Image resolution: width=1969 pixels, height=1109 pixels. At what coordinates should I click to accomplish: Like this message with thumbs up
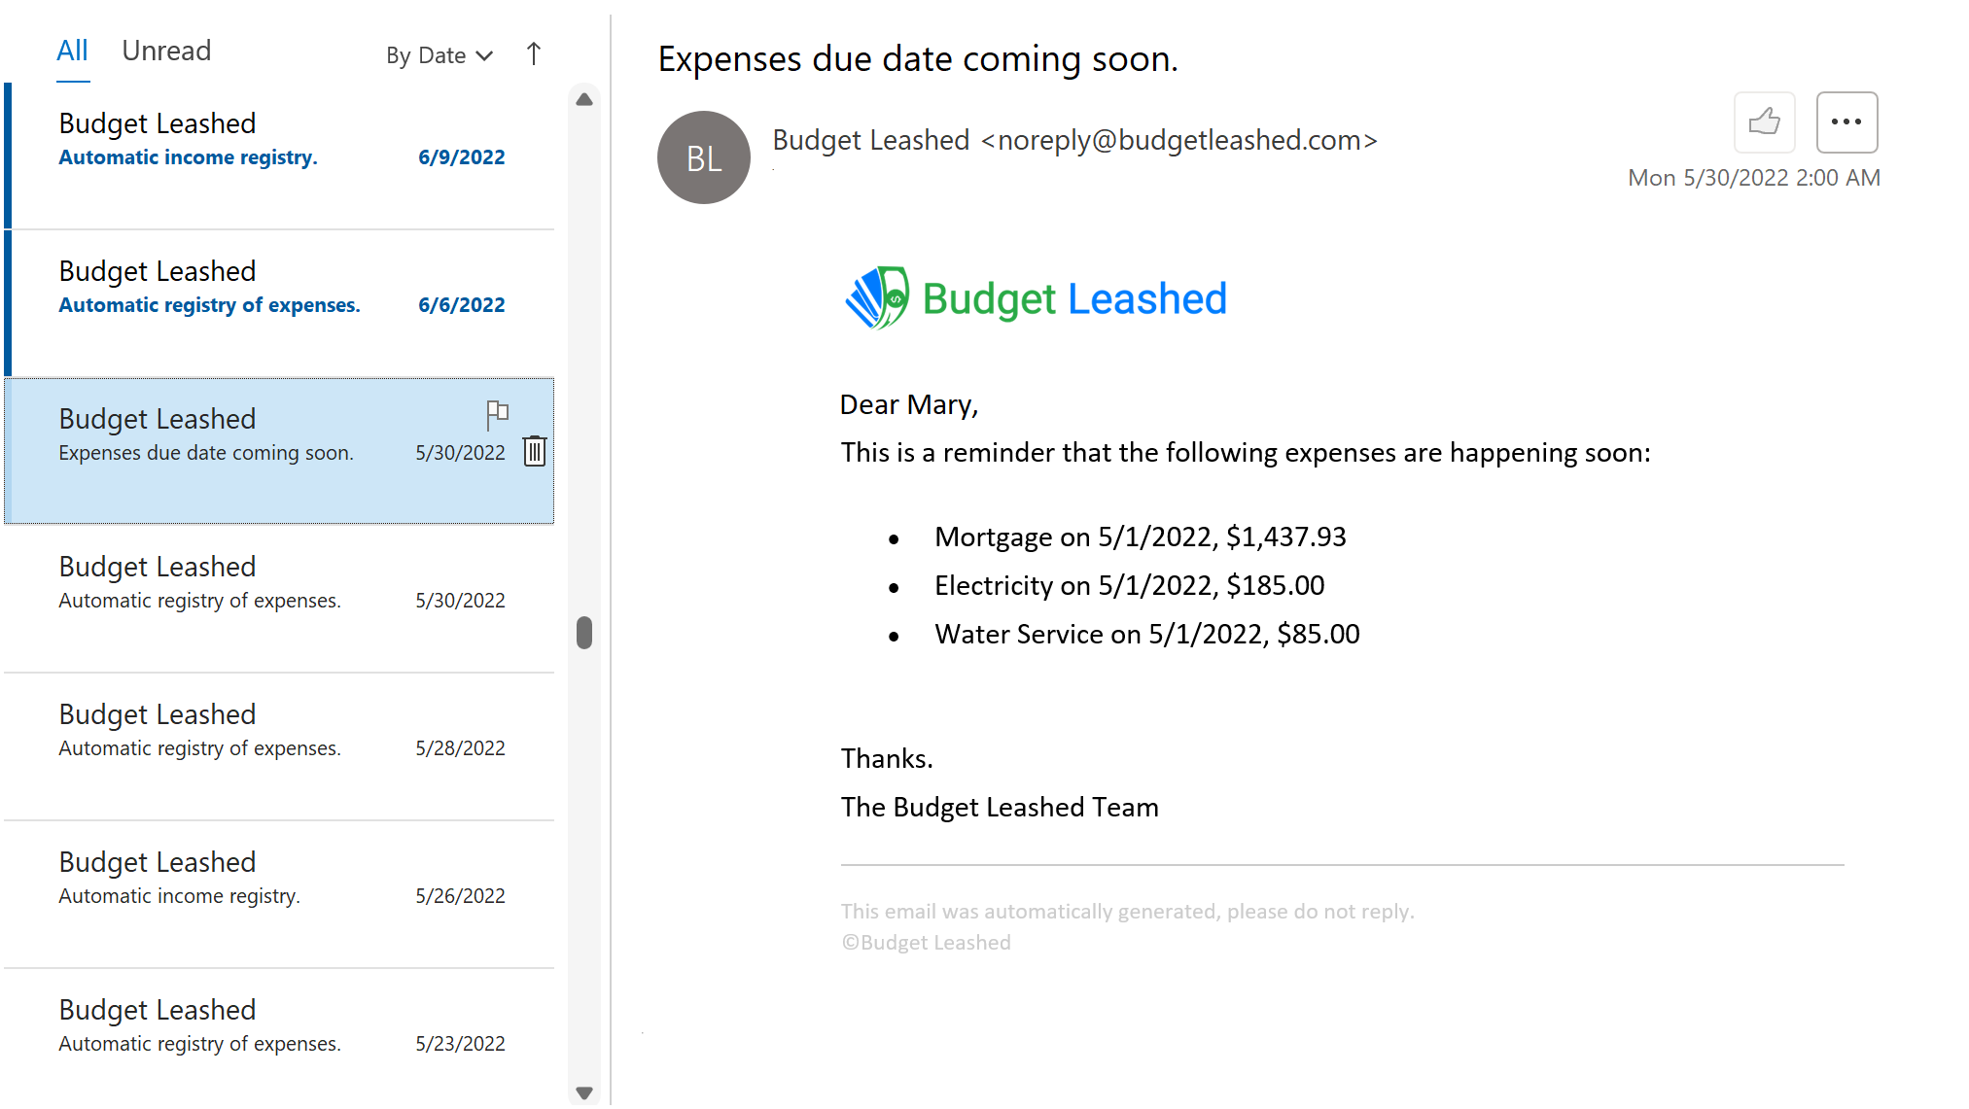pyautogui.click(x=1764, y=122)
